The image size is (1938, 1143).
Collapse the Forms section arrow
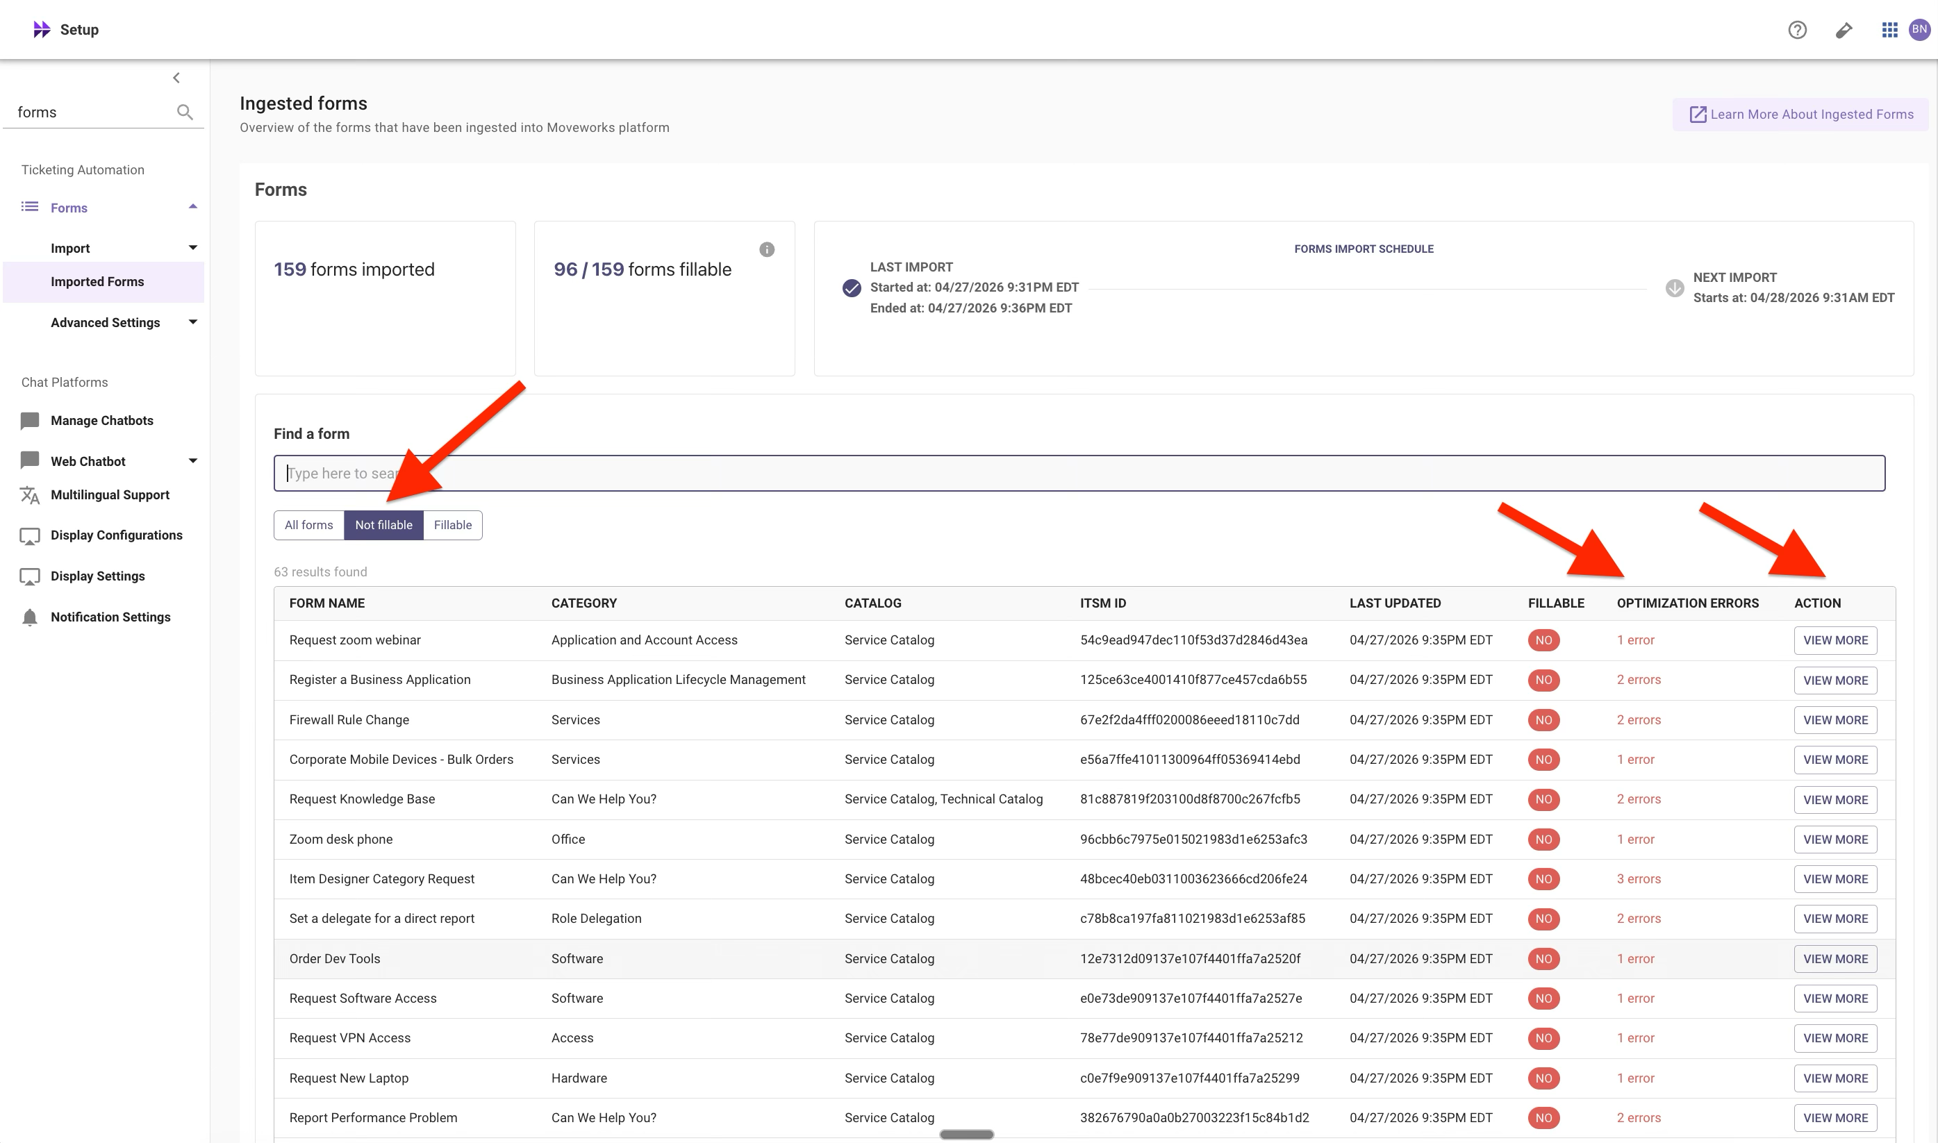[193, 206]
